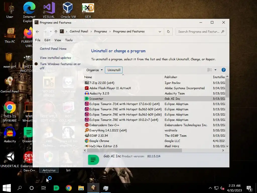Expand the address bar history dropdown
Image resolution: width=257 pixels, height=193 pixels.
click(x=160, y=32)
